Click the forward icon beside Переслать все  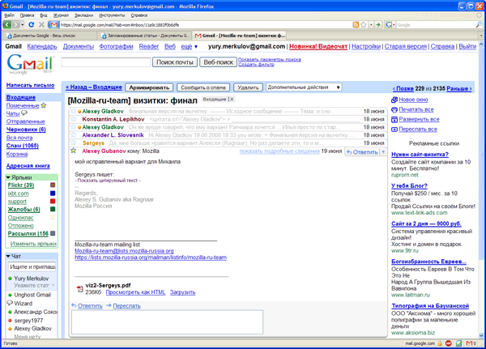tap(394, 130)
